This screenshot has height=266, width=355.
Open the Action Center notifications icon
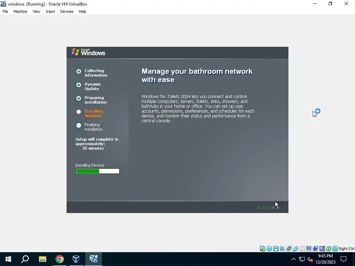pyautogui.click(x=344, y=259)
